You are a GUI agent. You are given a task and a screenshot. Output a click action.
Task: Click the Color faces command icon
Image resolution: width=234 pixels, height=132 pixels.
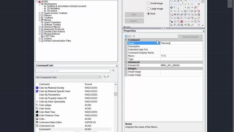tap(37, 109)
